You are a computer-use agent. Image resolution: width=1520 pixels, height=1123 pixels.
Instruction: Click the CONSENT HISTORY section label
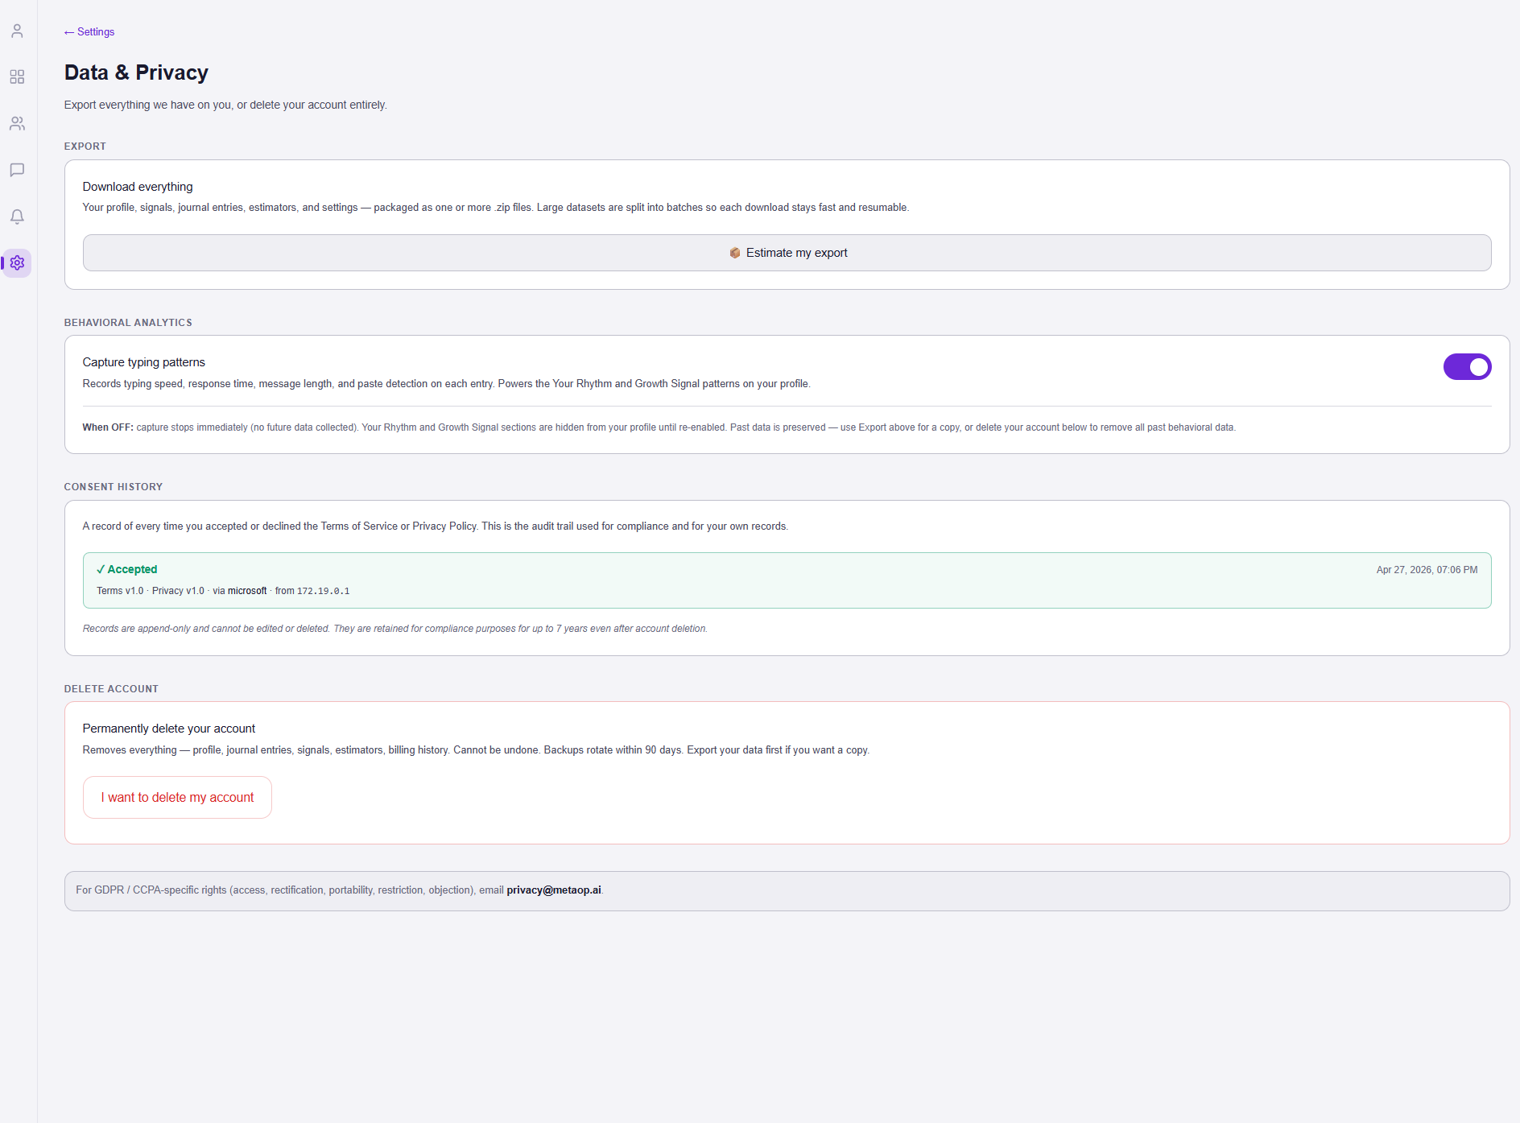coord(114,487)
